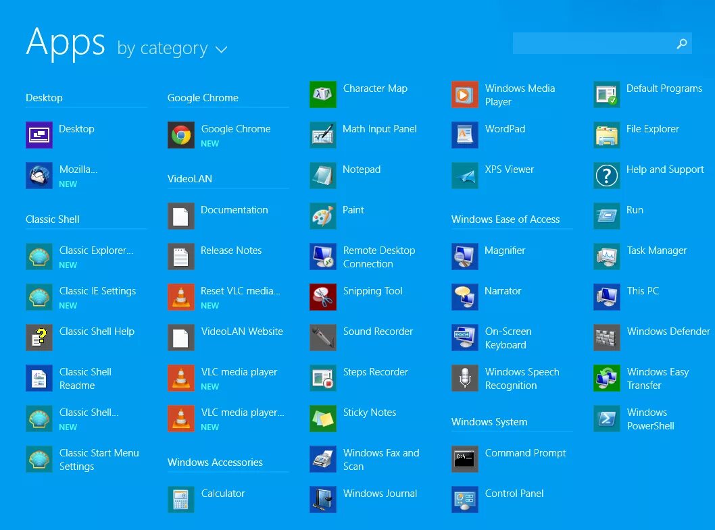Screen dimensions: 715x530
Task: Select the VideoLAN category header
Action: pyautogui.click(x=190, y=179)
